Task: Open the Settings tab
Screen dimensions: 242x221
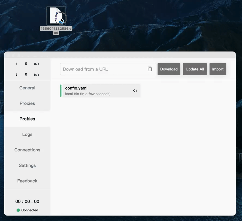Action: tap(27, 165)
